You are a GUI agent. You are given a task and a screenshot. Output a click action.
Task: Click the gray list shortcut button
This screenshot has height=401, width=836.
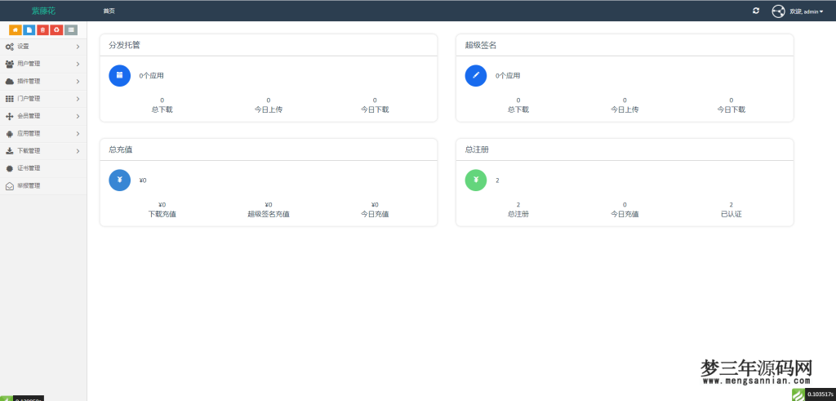tap(71, 30)
